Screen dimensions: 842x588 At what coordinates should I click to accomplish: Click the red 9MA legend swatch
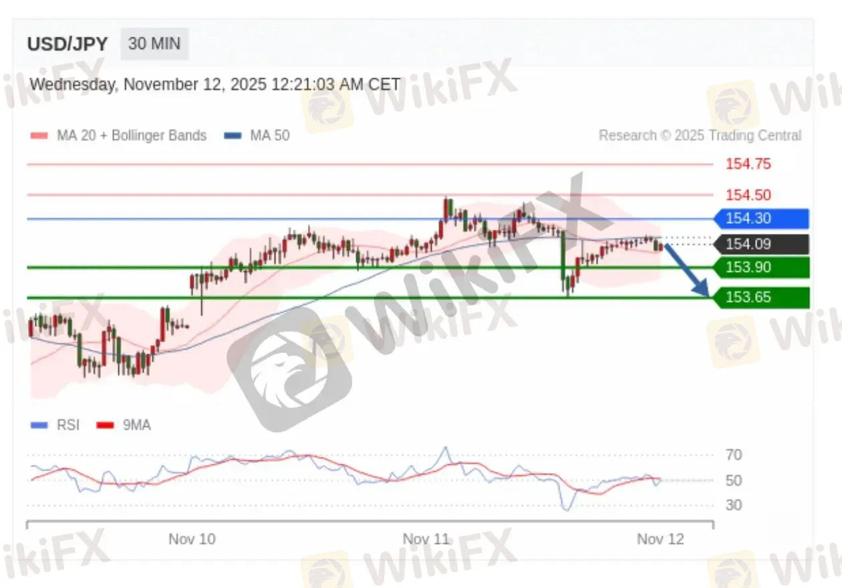click(x=106, y=425)
